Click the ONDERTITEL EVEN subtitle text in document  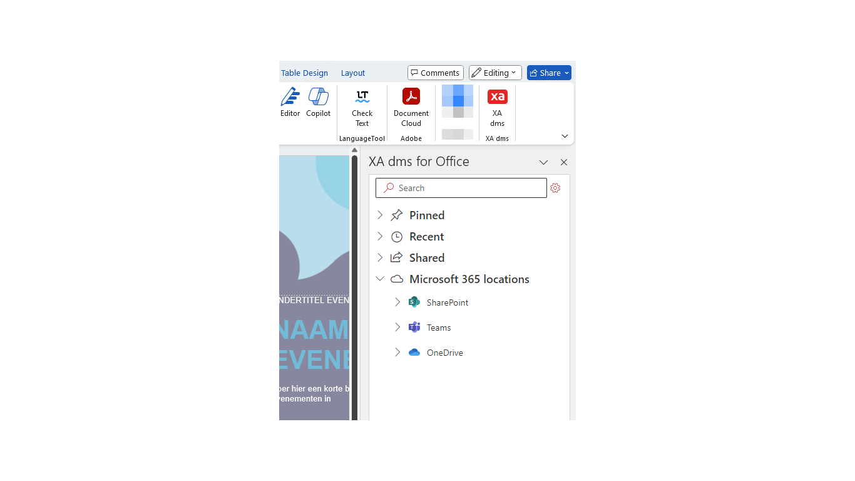click(314, 301)
